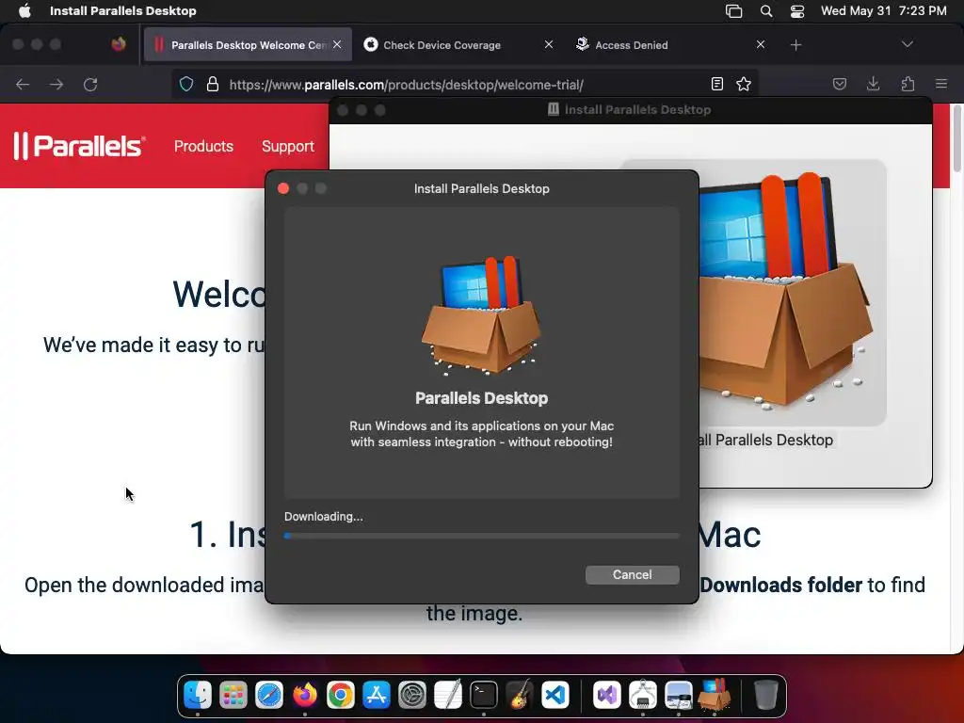The height and width of the screenshot is (723, 964).
Task: Click the date and time in menu bar
Action: pos(883,11)
